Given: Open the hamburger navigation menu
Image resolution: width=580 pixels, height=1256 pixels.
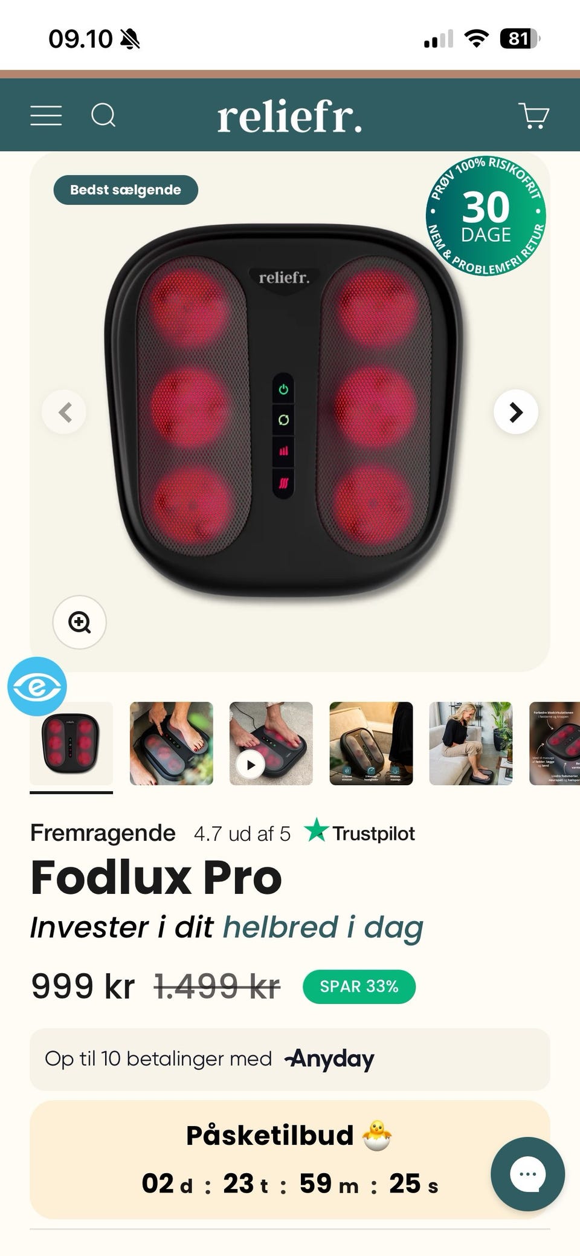Looking at the screenshot, I should pos(46,115).
